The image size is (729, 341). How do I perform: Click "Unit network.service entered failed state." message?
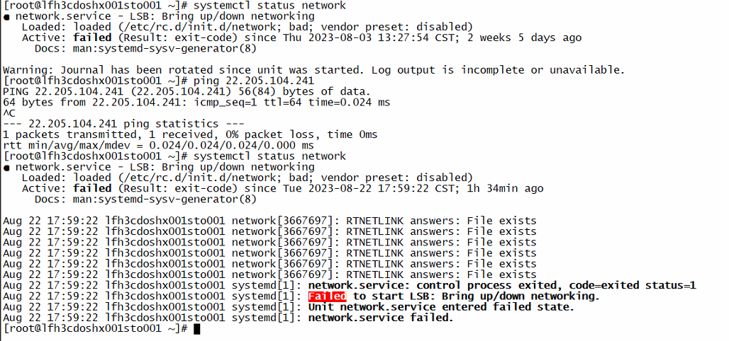coord(440,307)
